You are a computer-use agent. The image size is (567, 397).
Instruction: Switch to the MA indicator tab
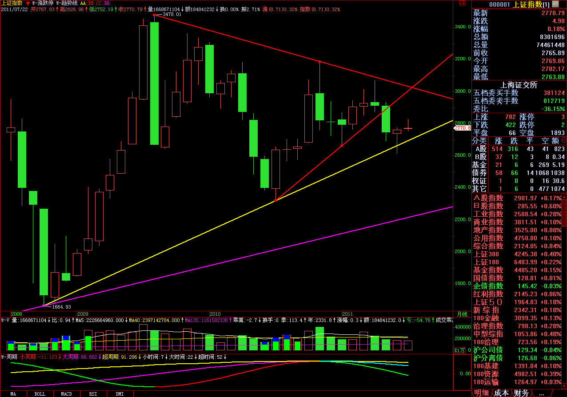click(13, 394)
